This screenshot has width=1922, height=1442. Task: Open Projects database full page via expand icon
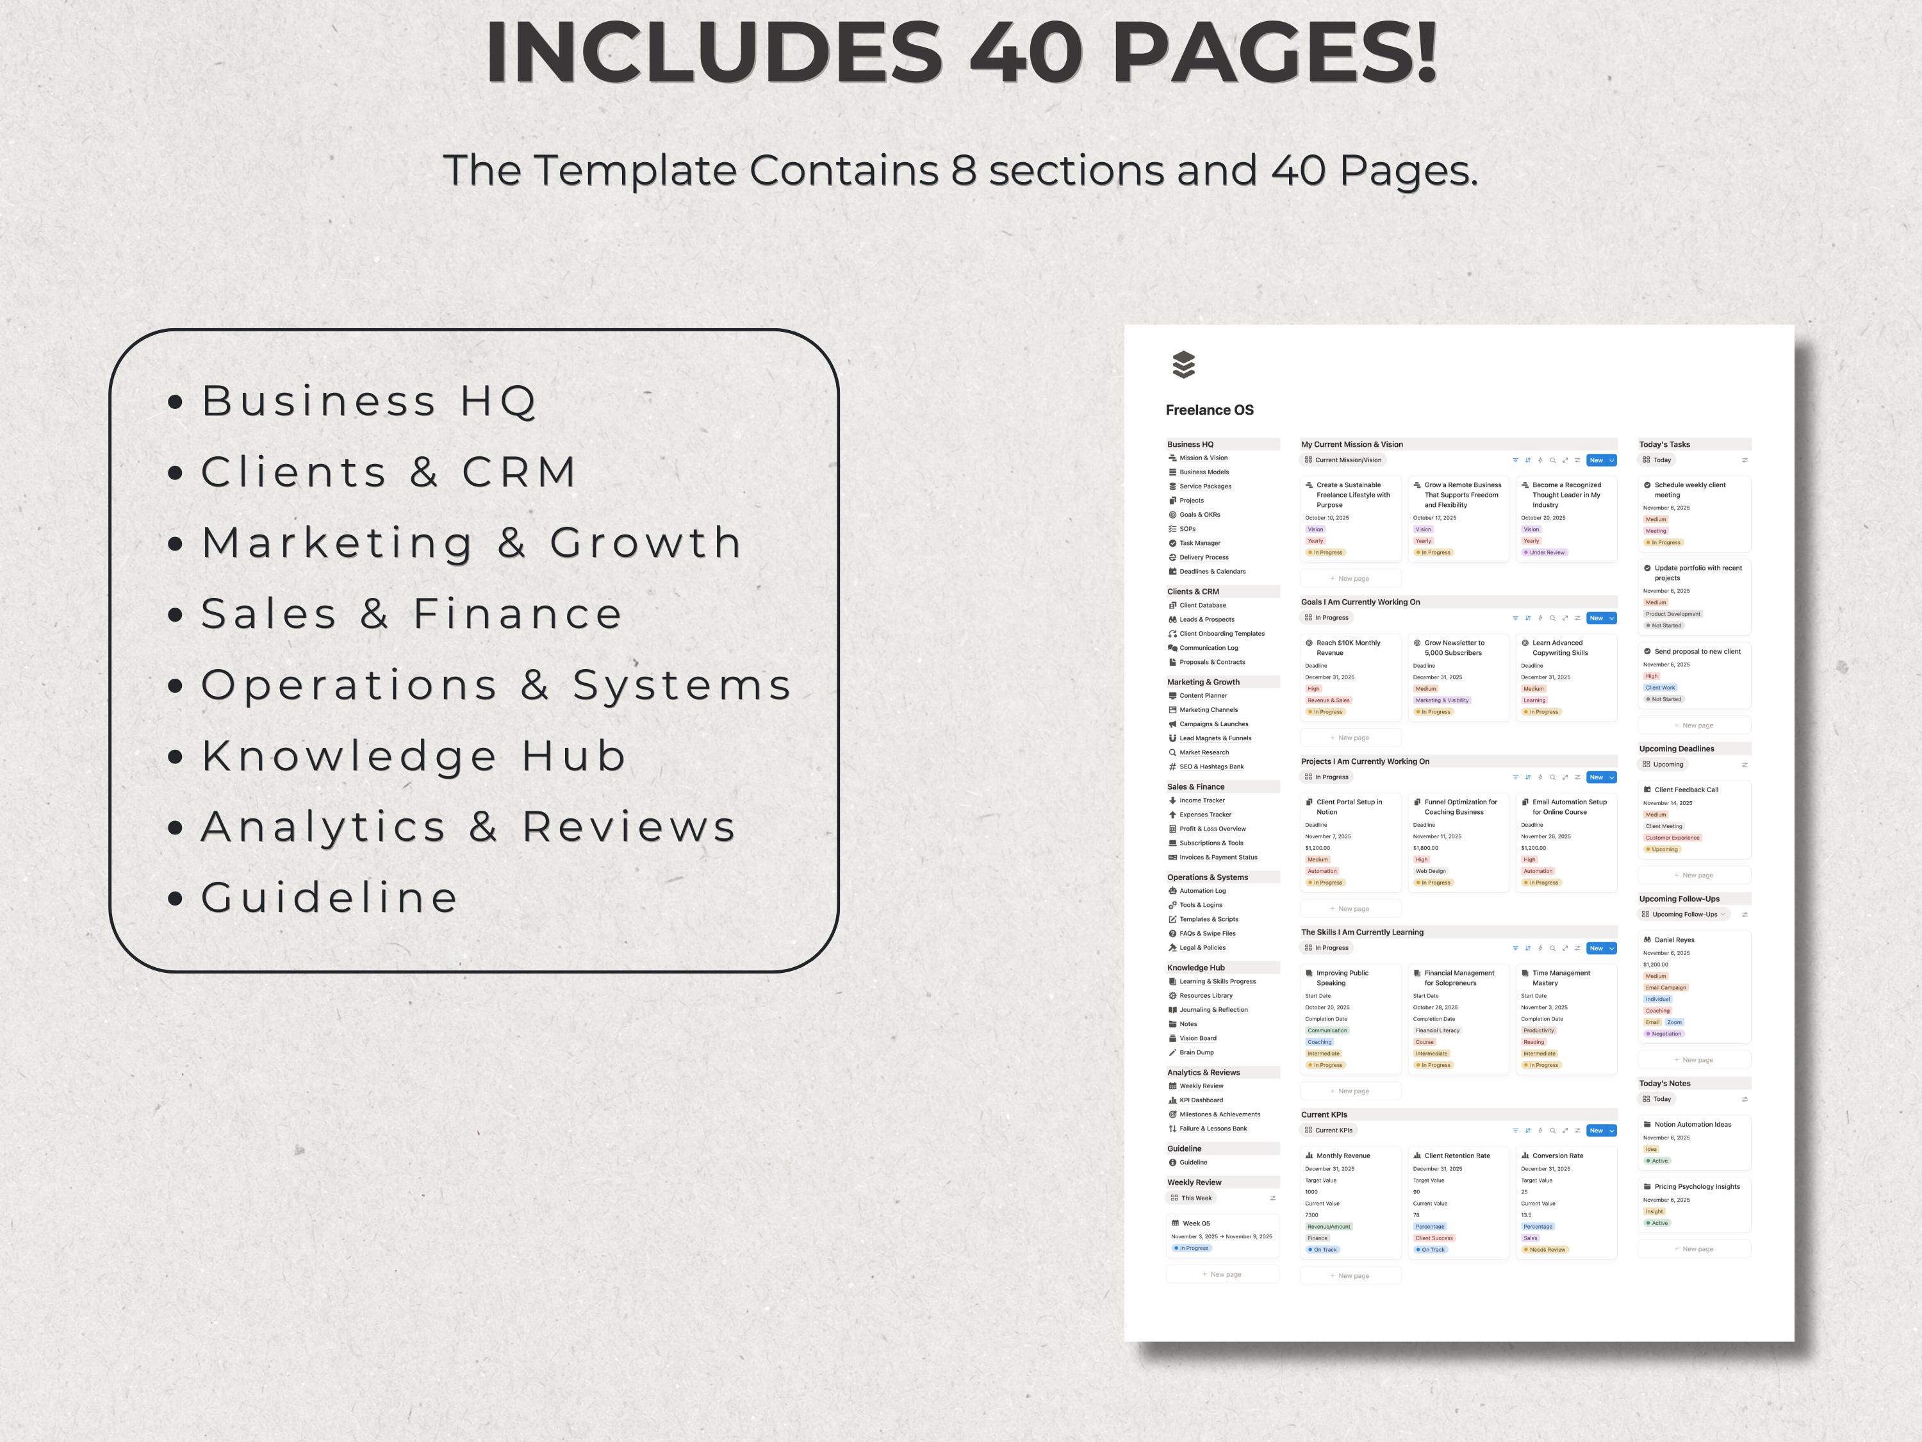1565,777
